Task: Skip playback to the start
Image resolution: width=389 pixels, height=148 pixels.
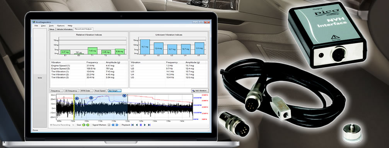Action: click(133, 125)
